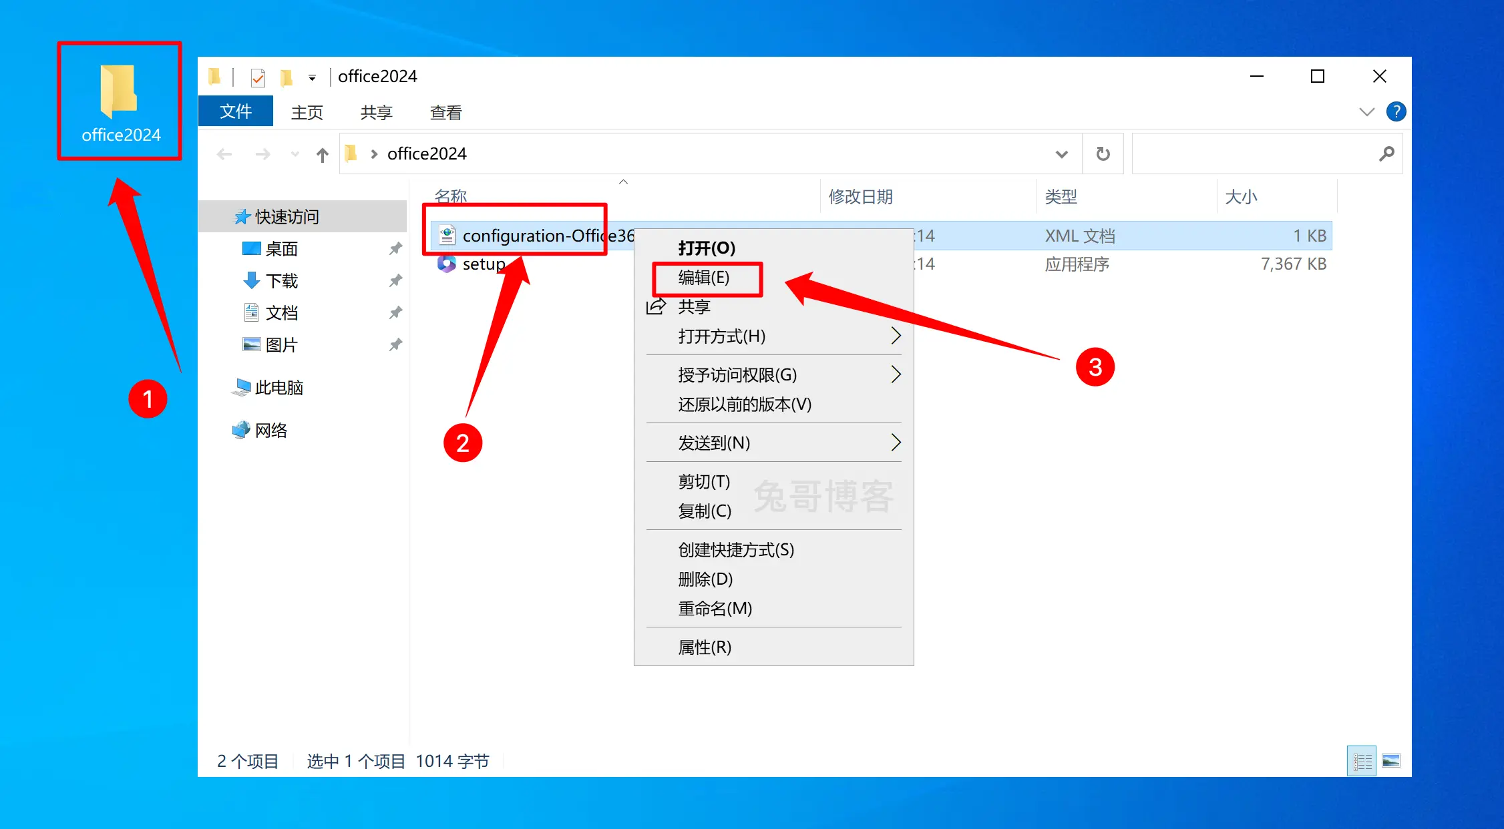Open the 文件 ribbon tab
1504x829 pixels.
coord(236,111)
